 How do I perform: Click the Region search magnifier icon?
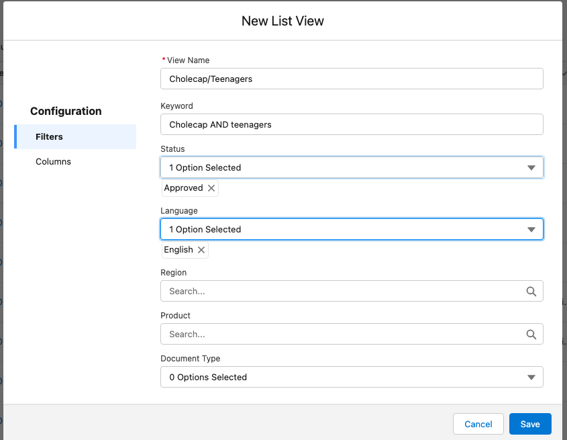point(531,292)
